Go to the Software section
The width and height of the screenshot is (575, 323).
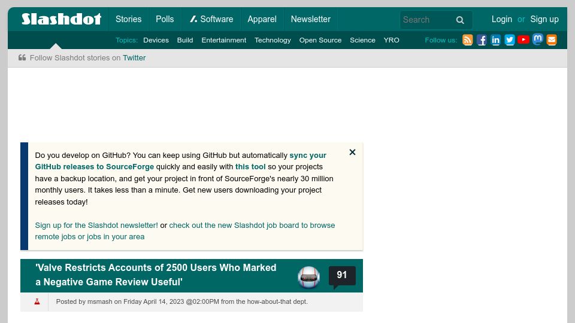211,19
